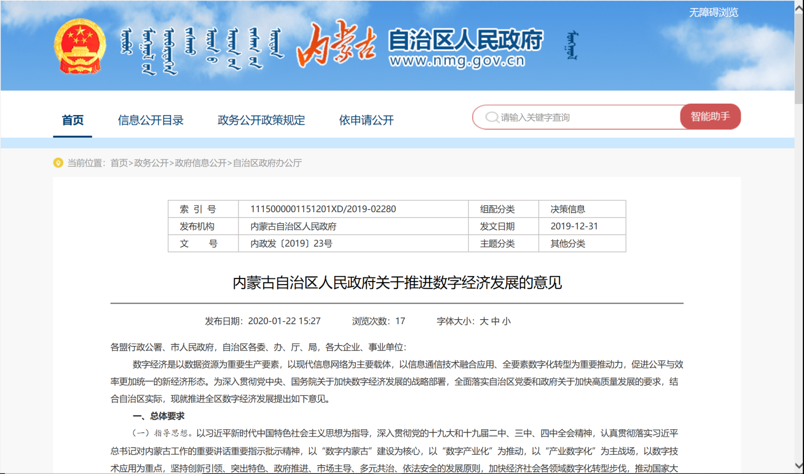804x474 pixels.
Task: Go to 政务公开政策规定 section
Action: pos(261,121)
